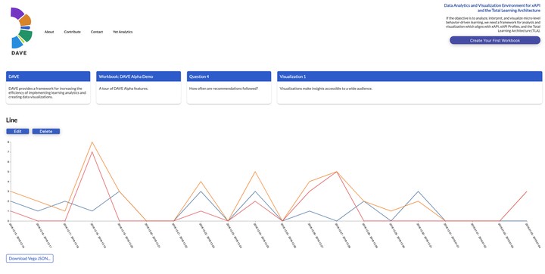
Task: Click the orange line's highest peak
Action: click(x=92, y=142)
